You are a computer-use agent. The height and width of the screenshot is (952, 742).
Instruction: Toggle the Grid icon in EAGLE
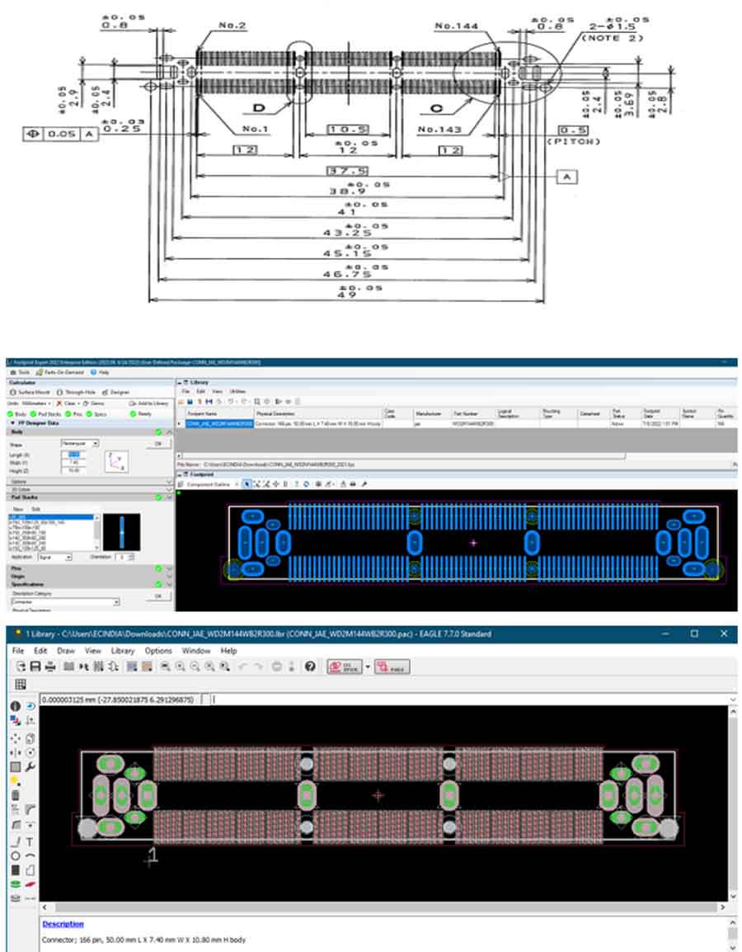click(21, 684)
